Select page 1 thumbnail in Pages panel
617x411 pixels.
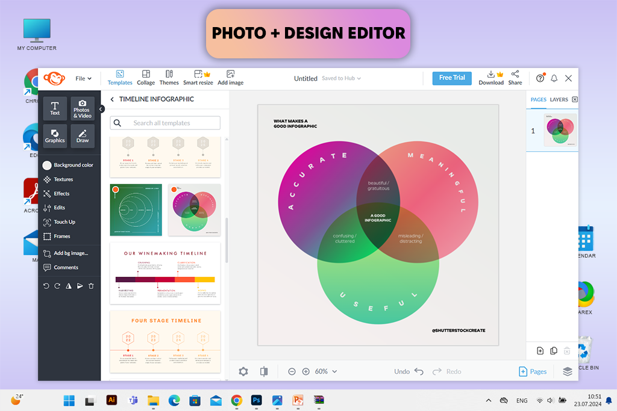[560, 129]
